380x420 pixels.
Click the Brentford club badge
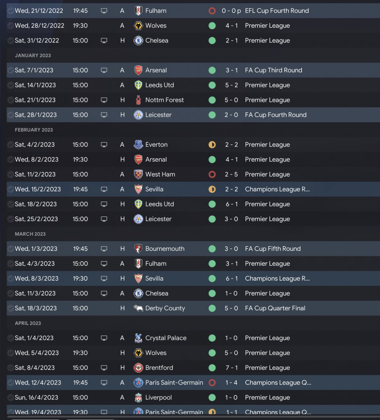(138, 368)
